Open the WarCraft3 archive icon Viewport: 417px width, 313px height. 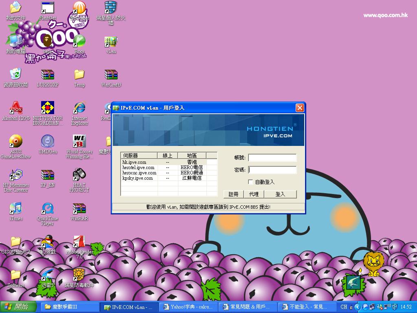tap(111, 76)
